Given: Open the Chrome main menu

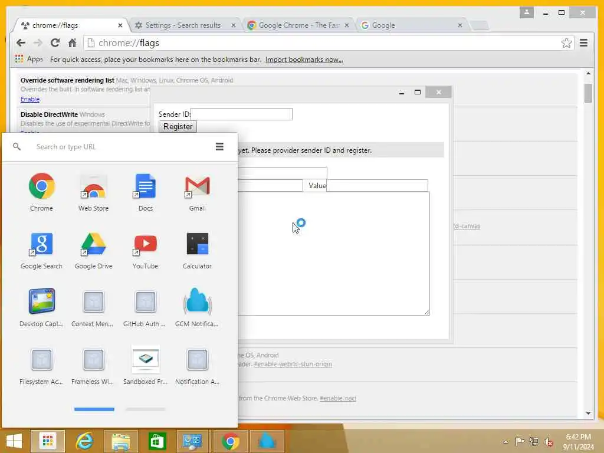Looking at the screenshot, I should (x=583, y=42).
